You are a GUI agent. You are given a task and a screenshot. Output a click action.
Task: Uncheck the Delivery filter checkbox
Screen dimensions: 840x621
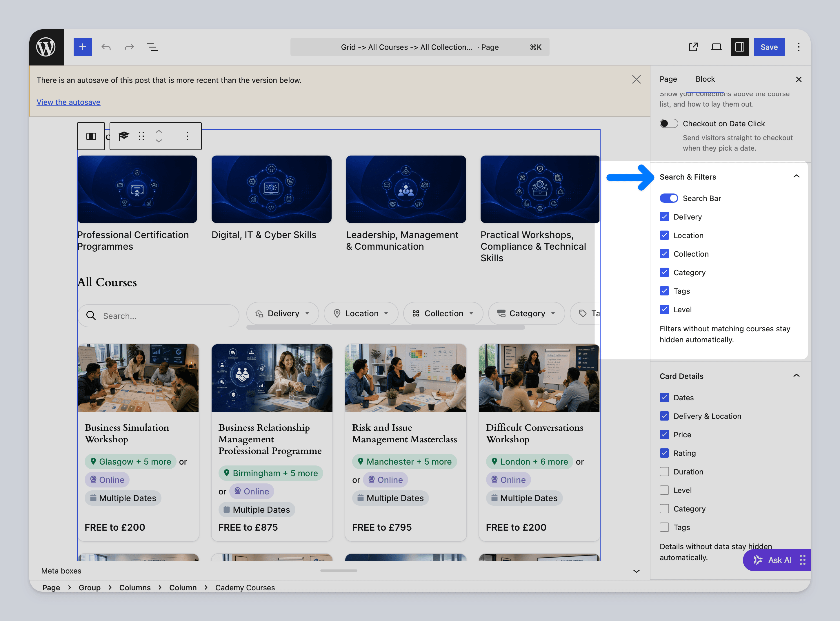coord(664,217)
